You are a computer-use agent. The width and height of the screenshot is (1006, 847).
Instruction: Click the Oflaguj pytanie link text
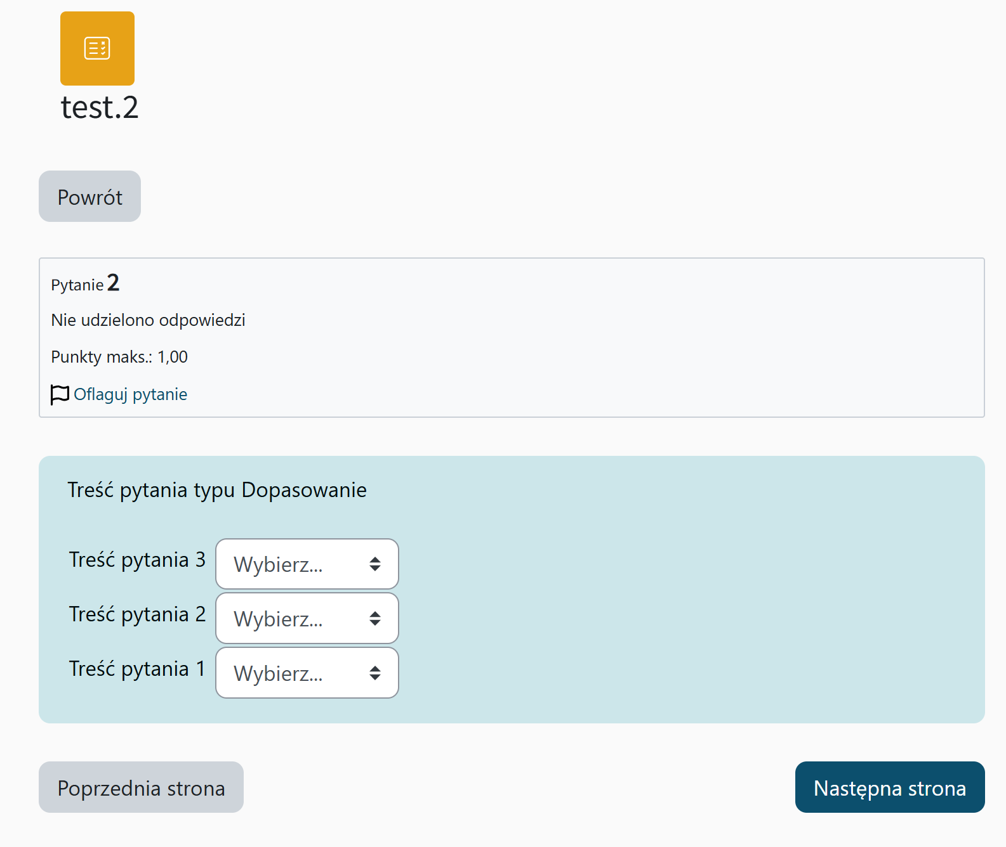(x=130, y=394)
